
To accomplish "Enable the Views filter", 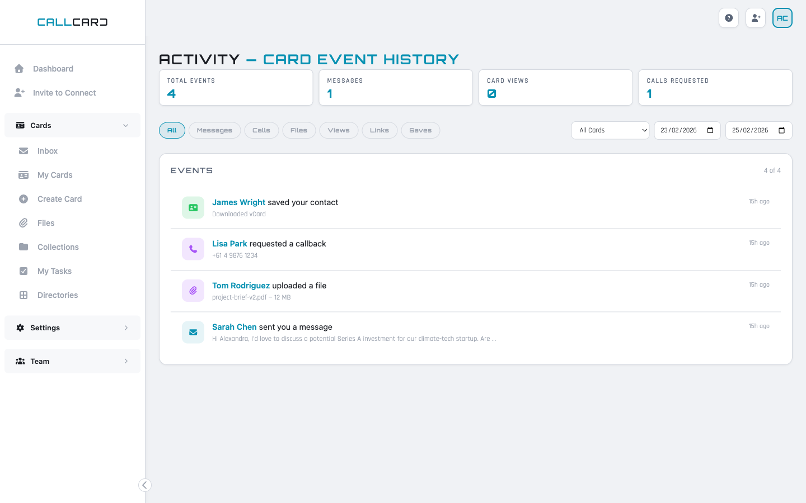I will click(x=339, y=130).
